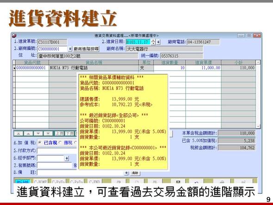Click 參考成本 10,792.23 line in yellow popup
The height and width of the screenshot is (205, 273).
[116, 105]
